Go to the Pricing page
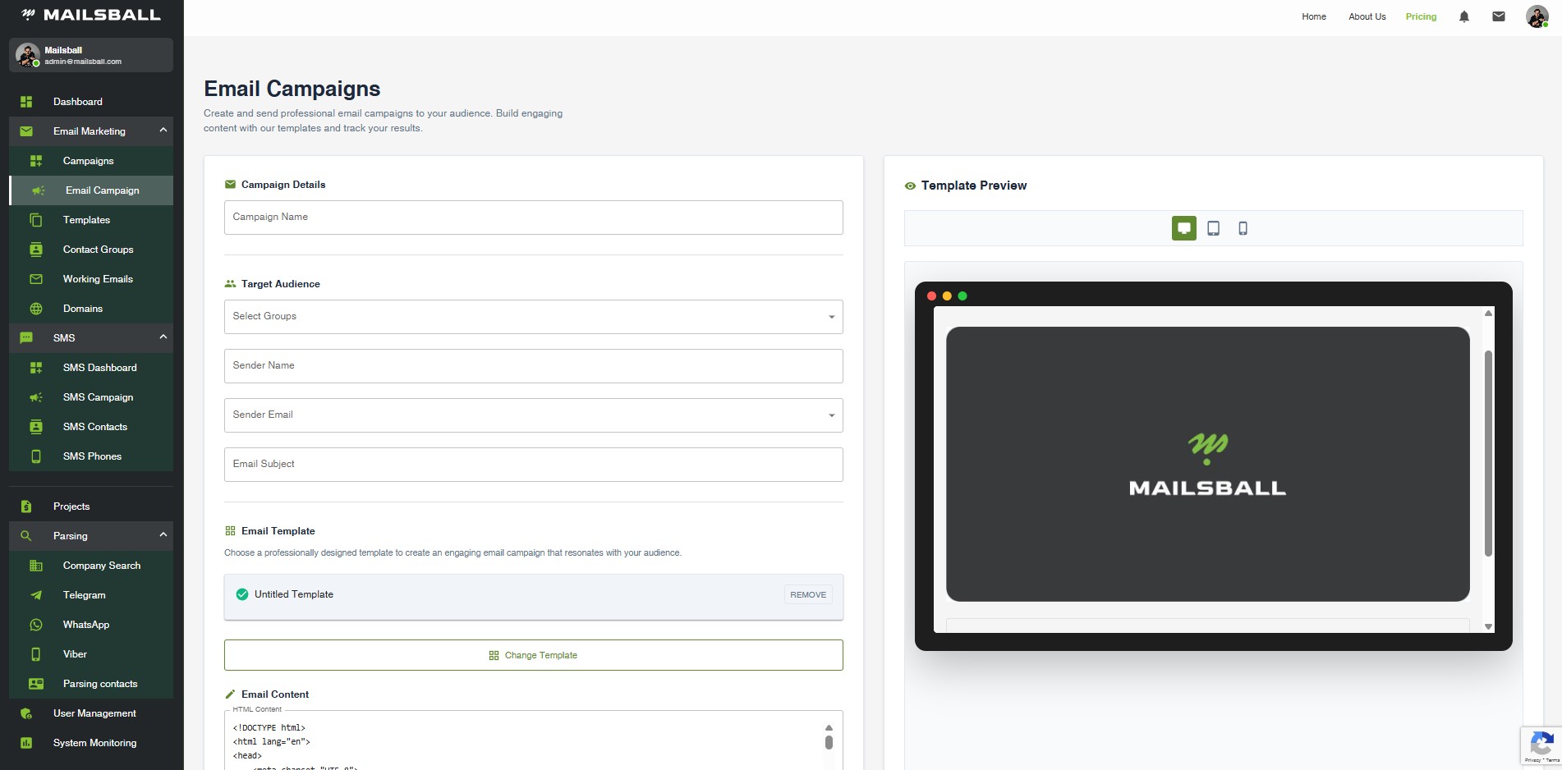This screenshot has width=1562, height=770. click(x=1421, y=16)
